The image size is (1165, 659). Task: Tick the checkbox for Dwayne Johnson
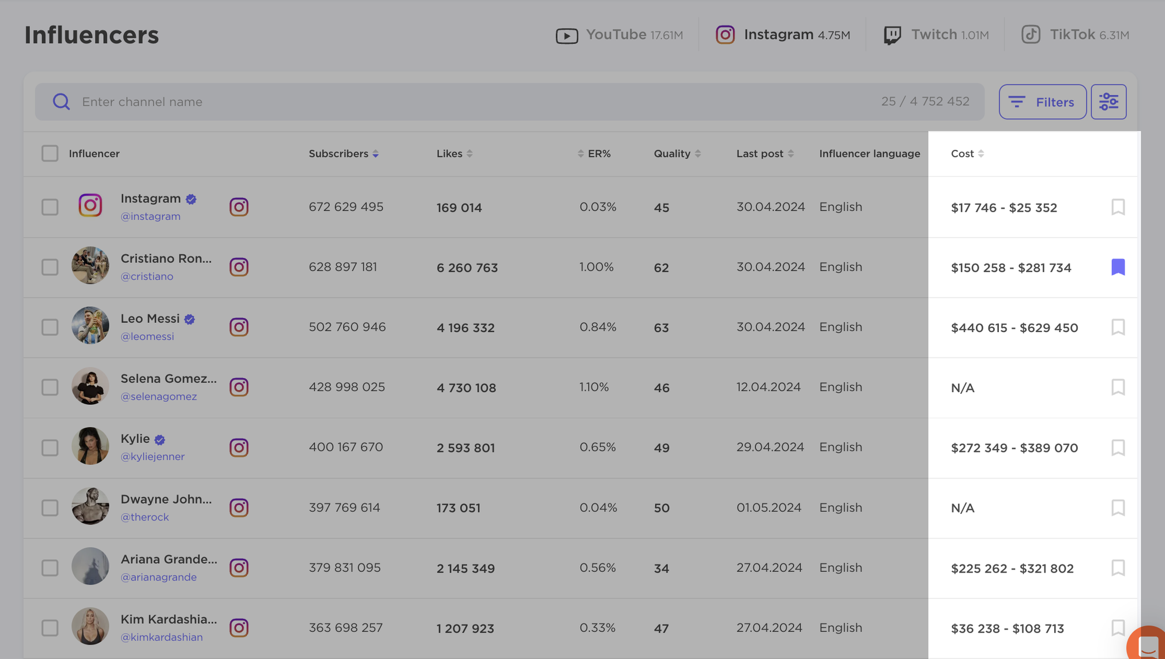pos(50,508)
